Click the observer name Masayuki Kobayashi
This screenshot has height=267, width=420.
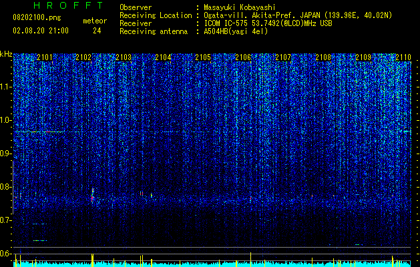click(x=240, y=7)
